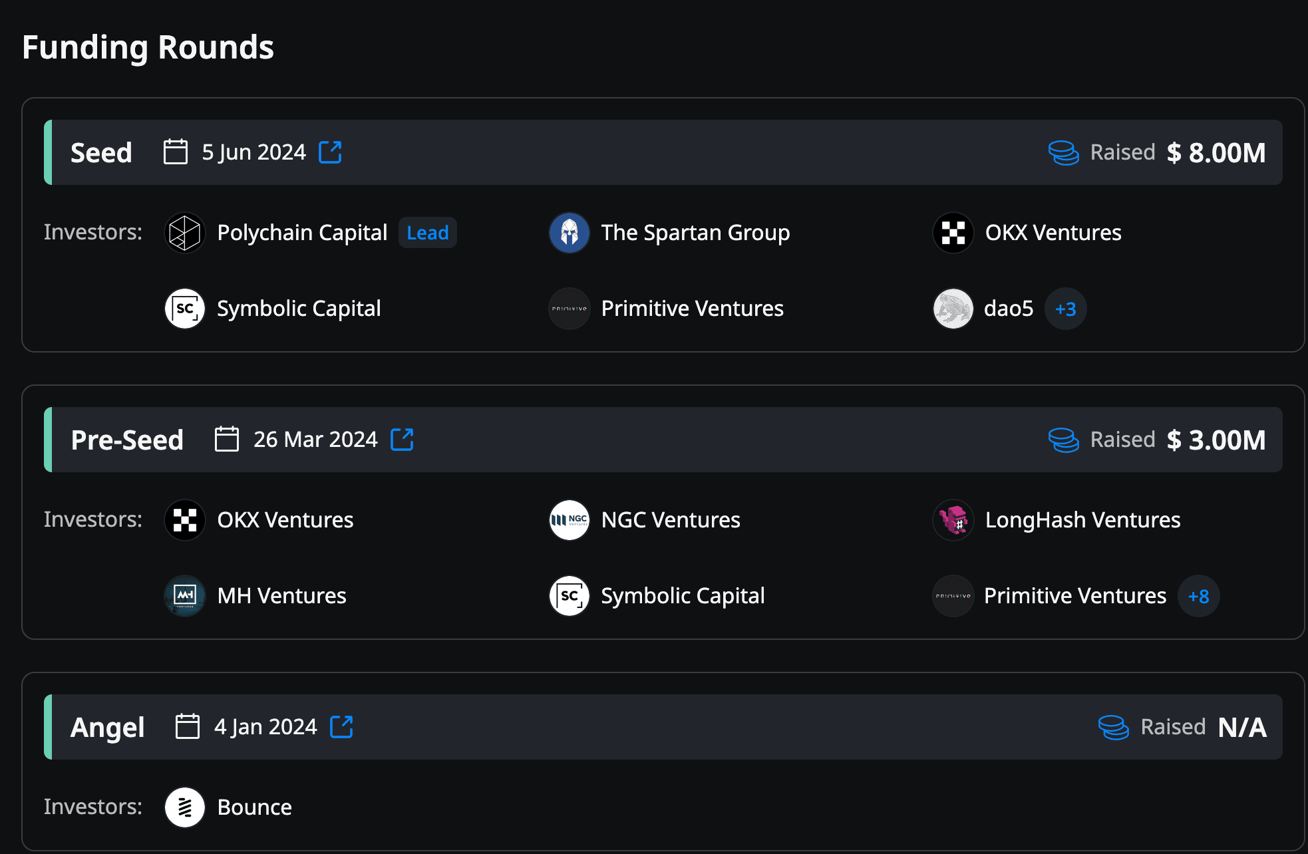Viewport: 1308px width, 854px height.
Task: Click the Funding Rounds heading
Action: point(148,48)
